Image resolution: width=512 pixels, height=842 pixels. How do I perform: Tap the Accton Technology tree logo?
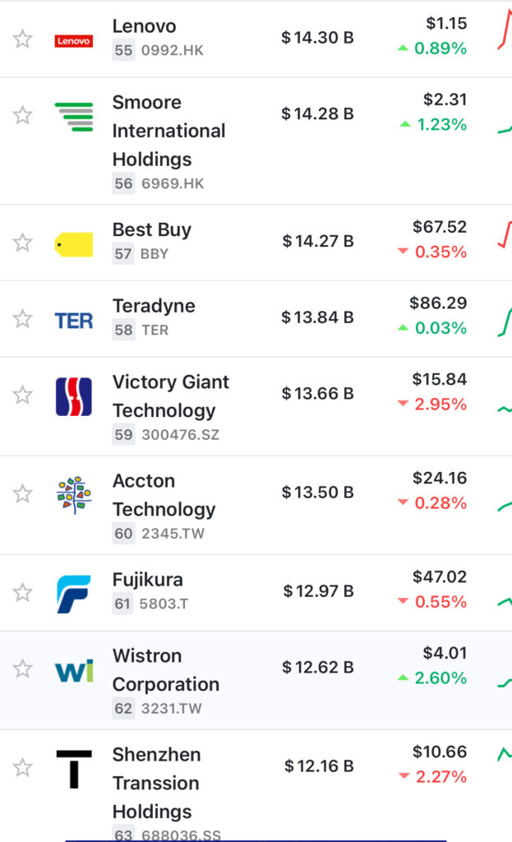(x=74, y=495)
